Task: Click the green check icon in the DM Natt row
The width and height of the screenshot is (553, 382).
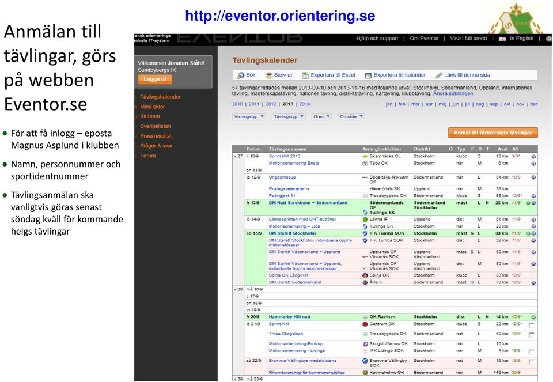Action: click(x=528, y=203)
